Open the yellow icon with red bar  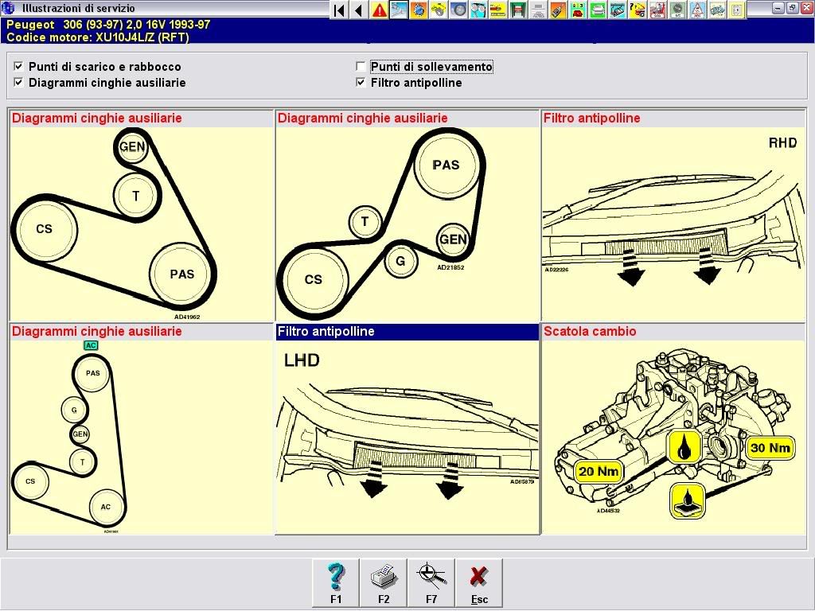(498, 10)
